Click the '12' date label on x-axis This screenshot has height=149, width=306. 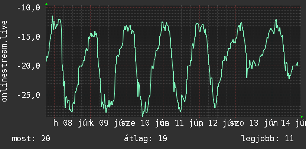[213, 123]
